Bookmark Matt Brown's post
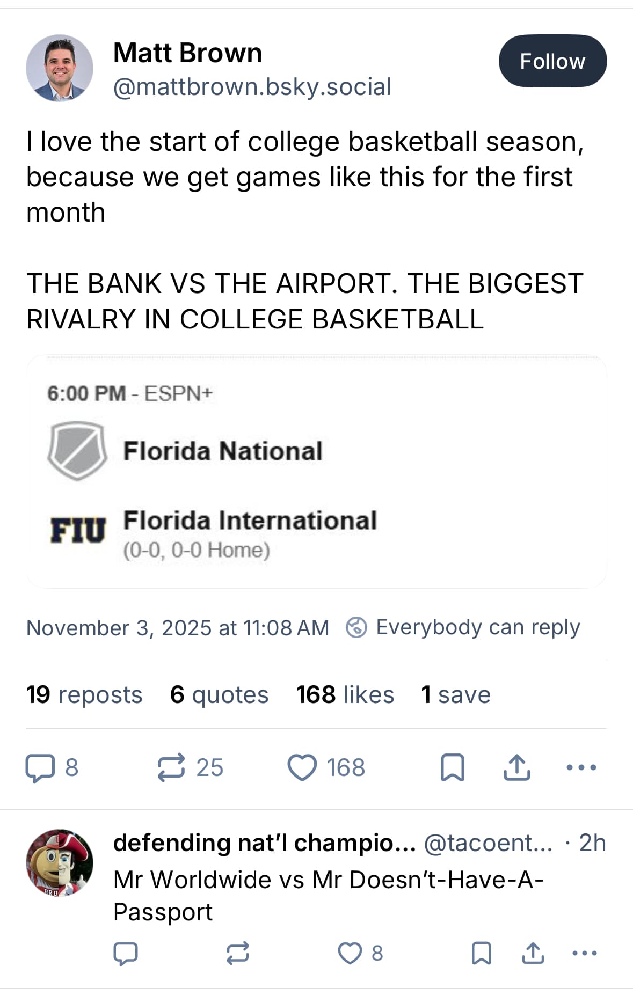Viewport: 633px width, 996px height. tap(452, 767)
